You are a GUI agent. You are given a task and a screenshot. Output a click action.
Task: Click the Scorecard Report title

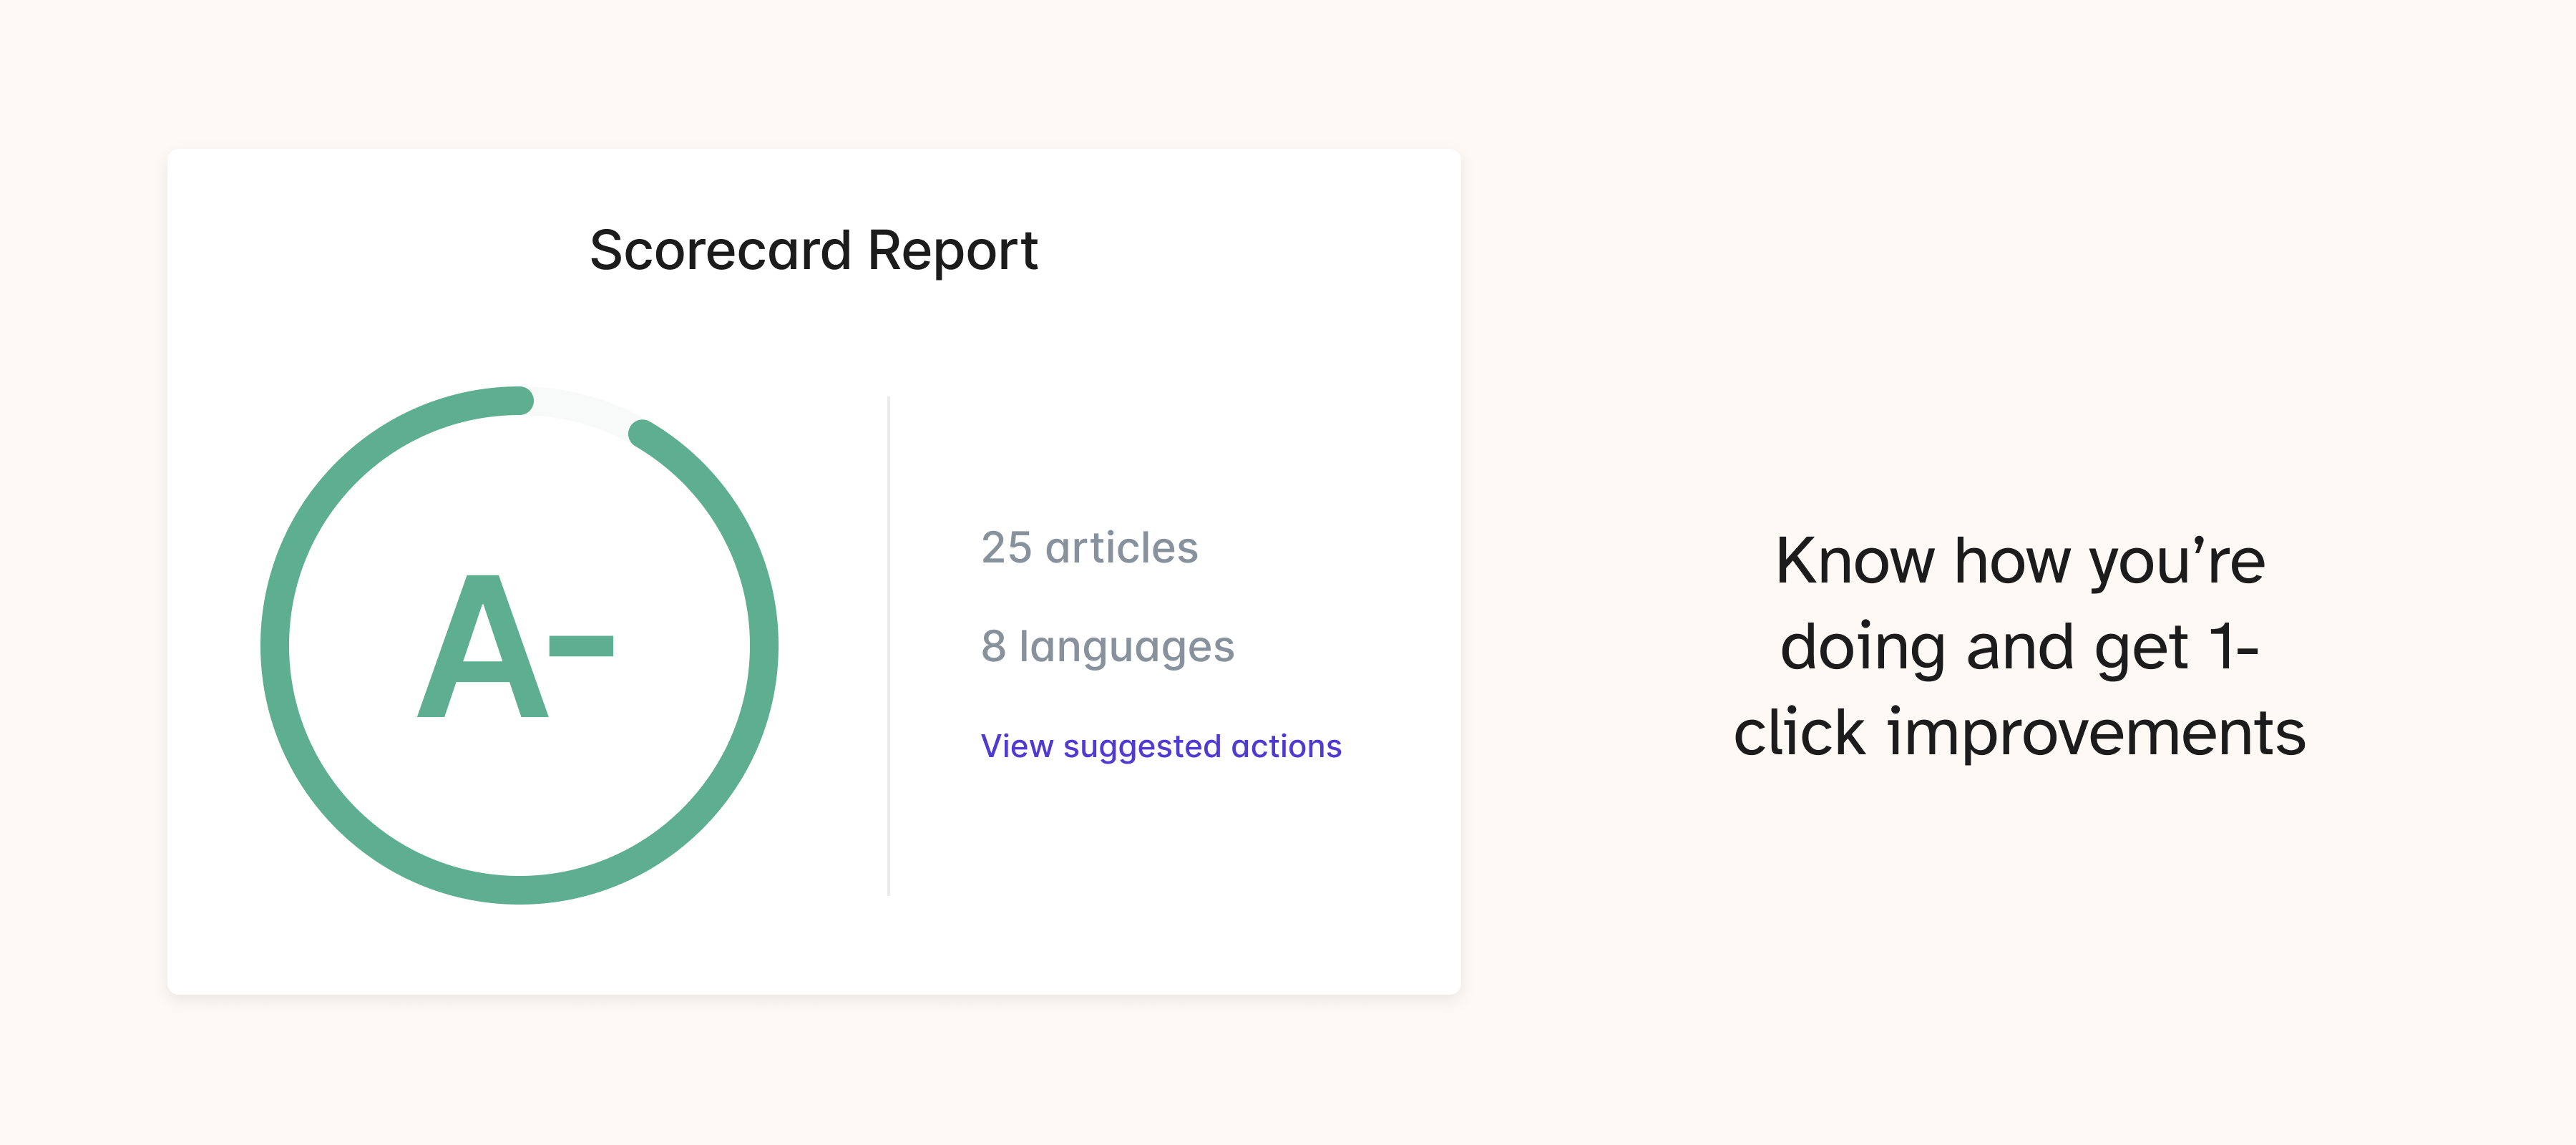click(813, 250)
